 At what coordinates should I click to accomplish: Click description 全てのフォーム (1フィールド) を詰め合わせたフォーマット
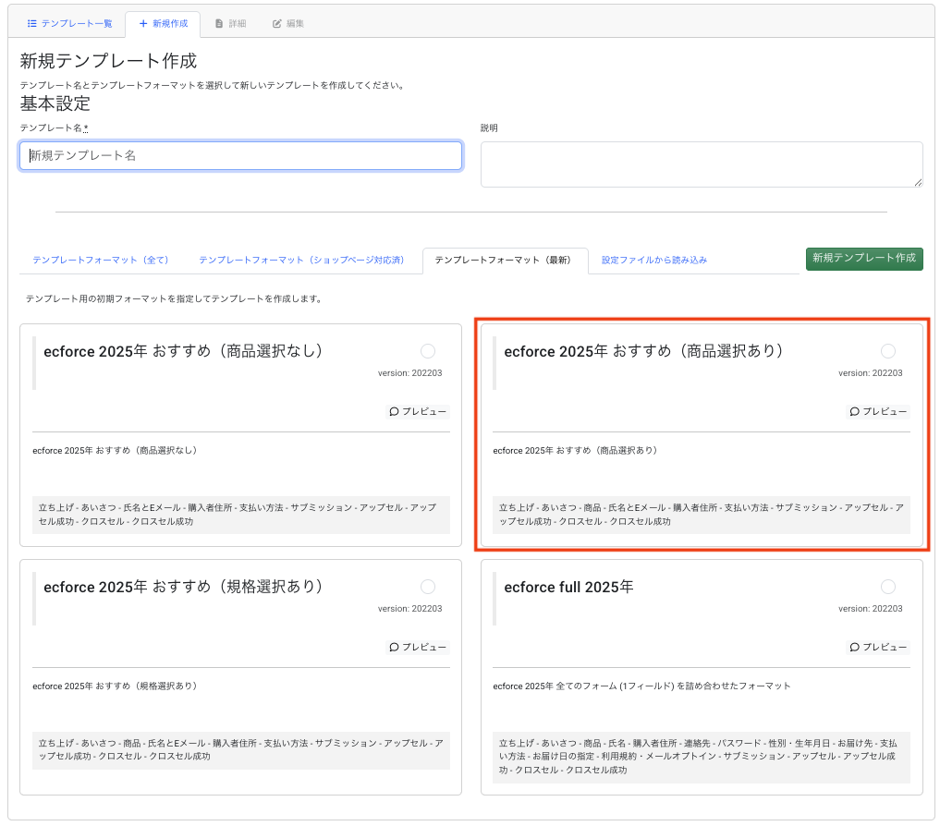point(673,686)
